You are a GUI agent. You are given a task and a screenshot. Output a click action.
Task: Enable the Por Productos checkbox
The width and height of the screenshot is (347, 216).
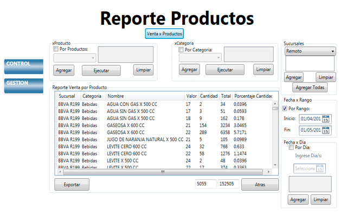pos(56,49)
